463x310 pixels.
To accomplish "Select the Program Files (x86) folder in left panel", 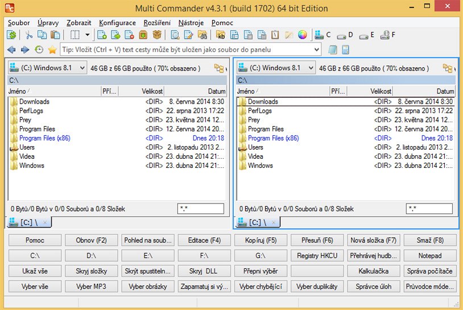I will pos(44,138).
